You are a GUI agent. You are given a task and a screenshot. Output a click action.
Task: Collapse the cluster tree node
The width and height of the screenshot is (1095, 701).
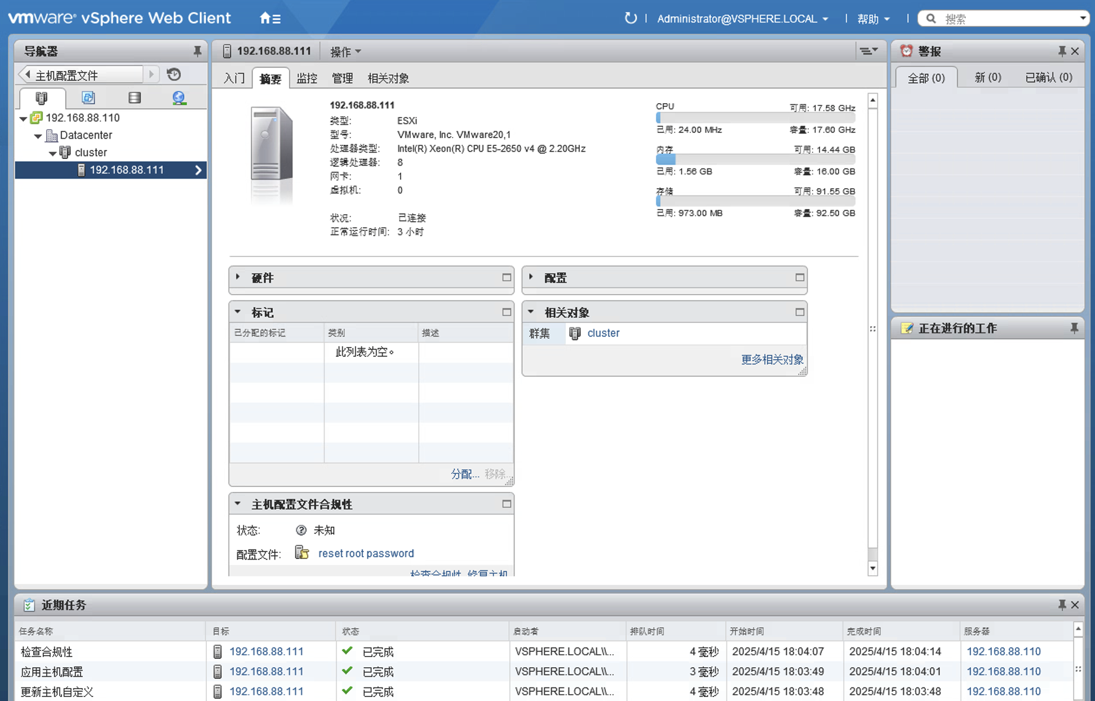[x=52, y=153]
